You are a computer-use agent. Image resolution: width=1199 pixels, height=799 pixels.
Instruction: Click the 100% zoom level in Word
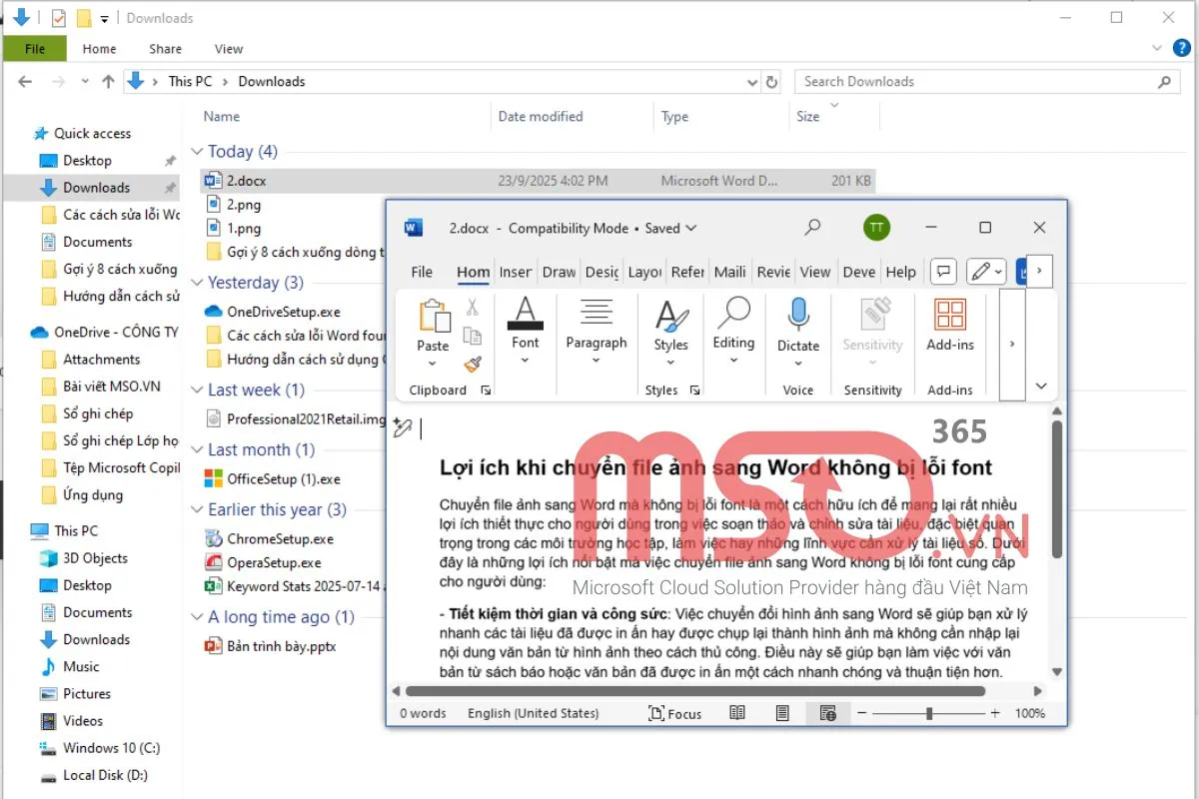click(x=1030, y=713)
